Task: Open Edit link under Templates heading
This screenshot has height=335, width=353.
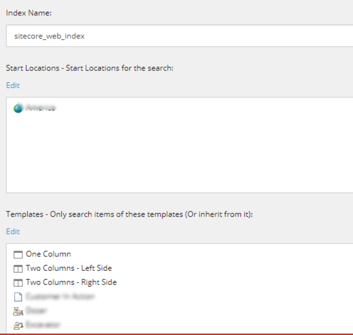Action: click(x=13, y=232)
